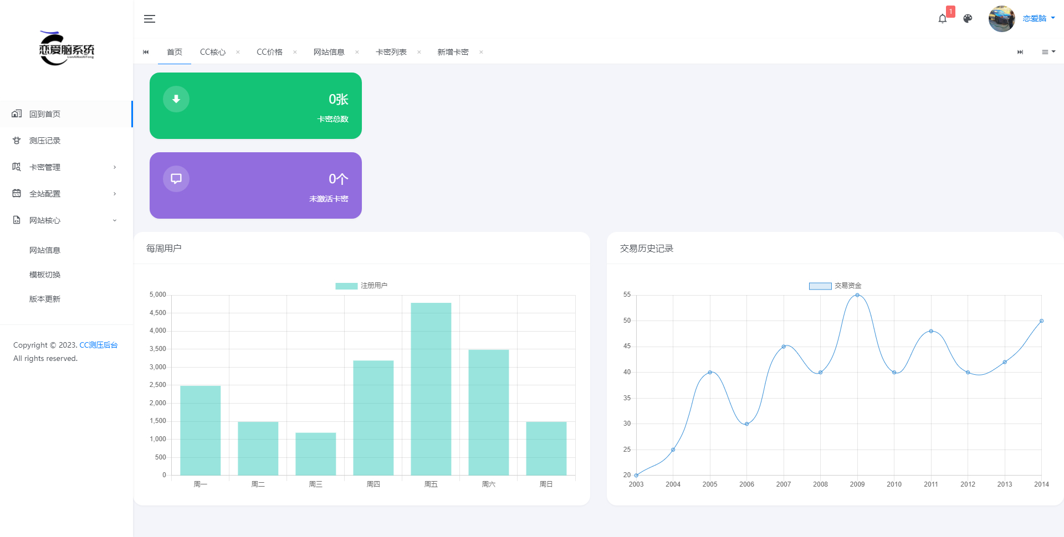1064x537 pixels.
Task: Open the CC测压后台 footer link
Action: (x=98, y=345)
